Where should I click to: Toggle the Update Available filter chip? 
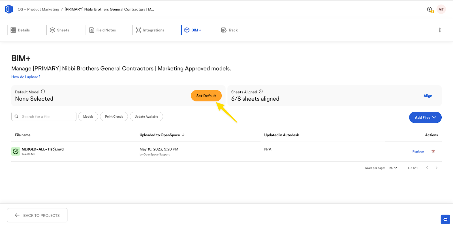click(146, 116)
